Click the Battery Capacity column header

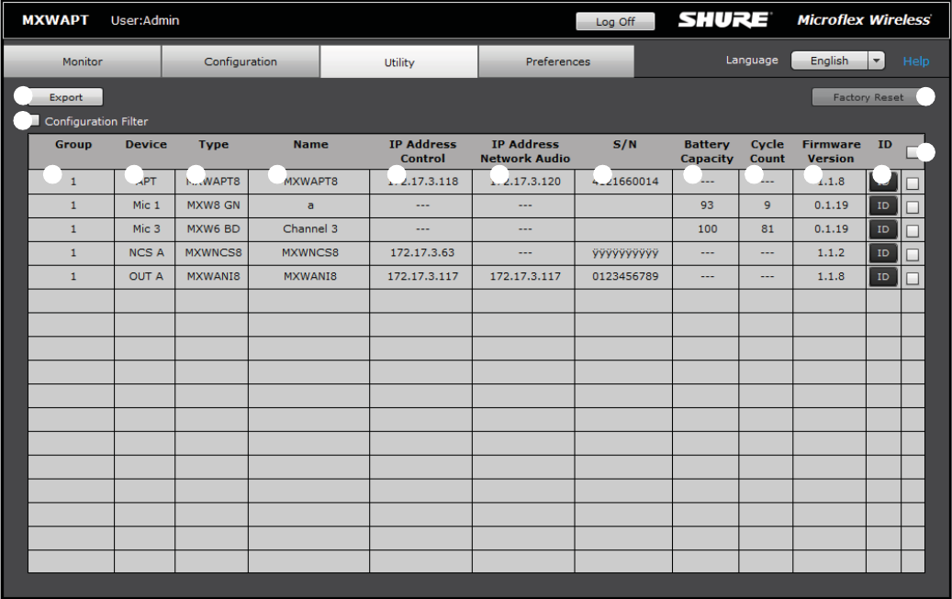tap(707, 151)
